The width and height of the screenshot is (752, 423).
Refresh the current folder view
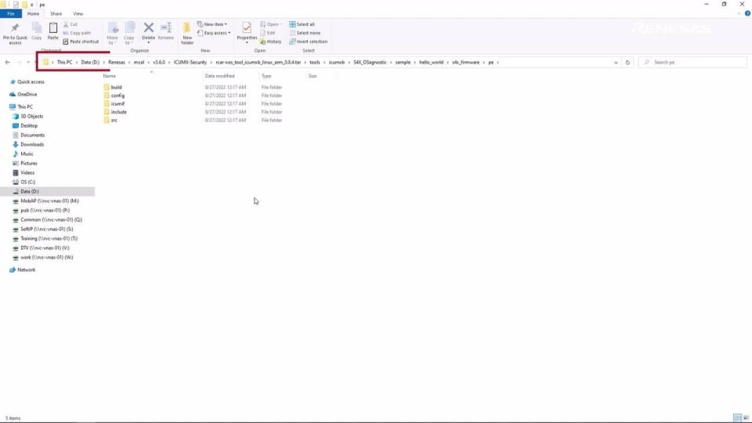627,63
